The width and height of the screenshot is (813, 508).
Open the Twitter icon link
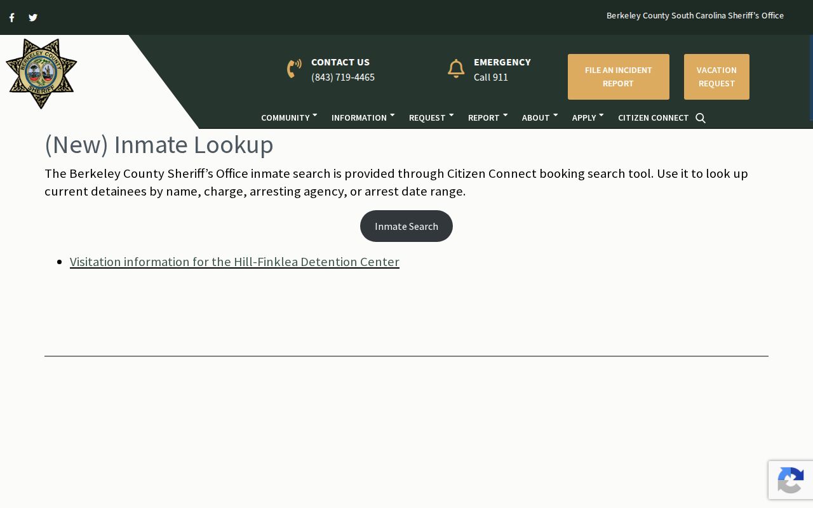[x=33, y=18]
